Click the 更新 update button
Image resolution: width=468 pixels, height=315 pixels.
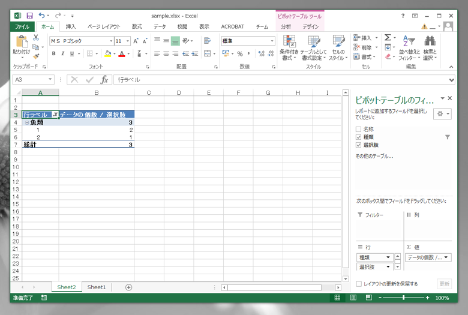[x=445, y=284]
